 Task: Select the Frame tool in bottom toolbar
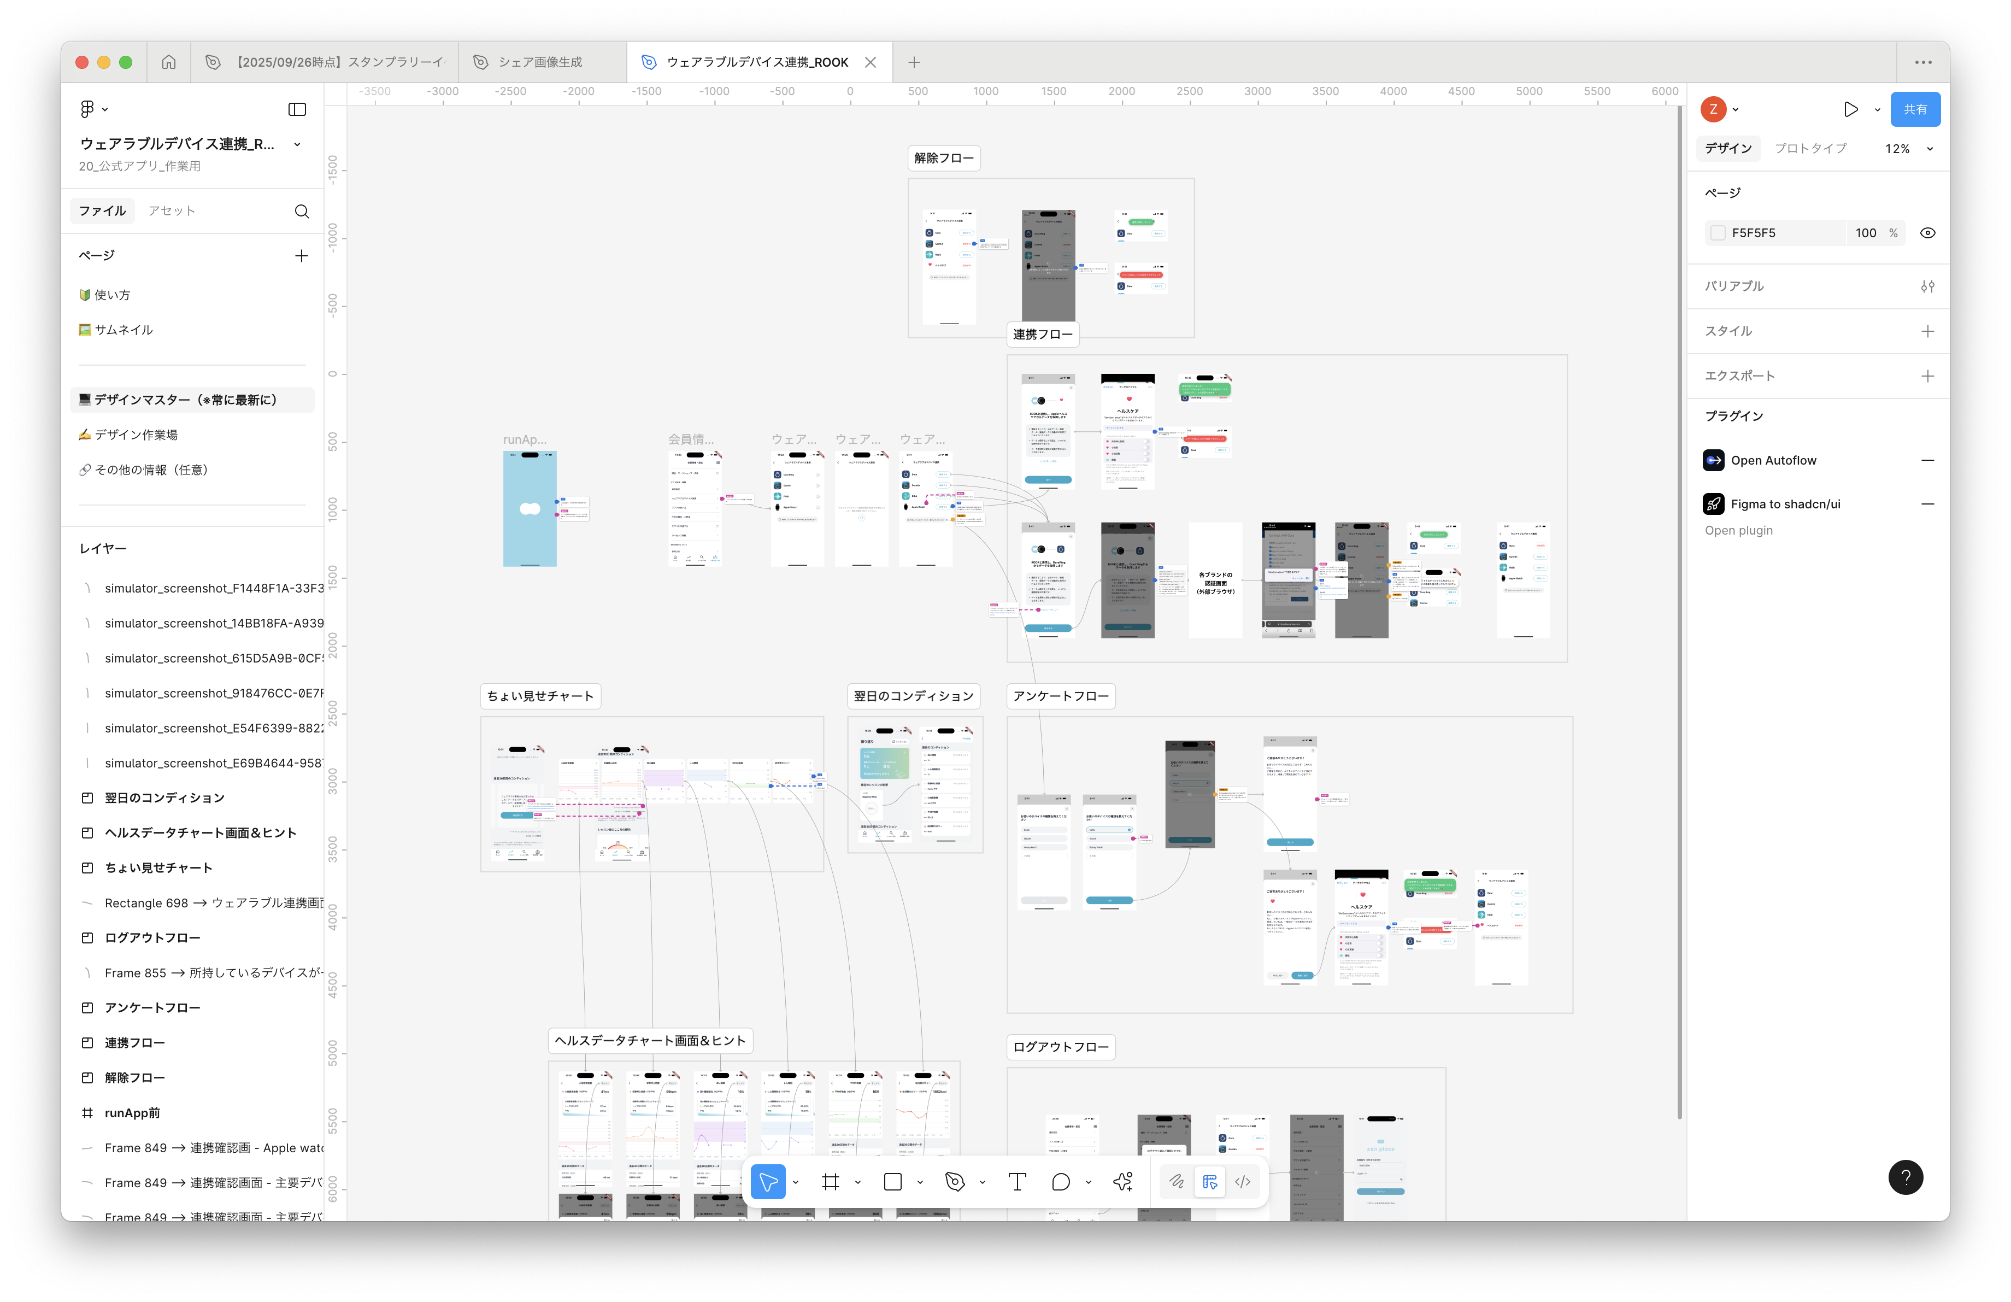click(831, 1181)
